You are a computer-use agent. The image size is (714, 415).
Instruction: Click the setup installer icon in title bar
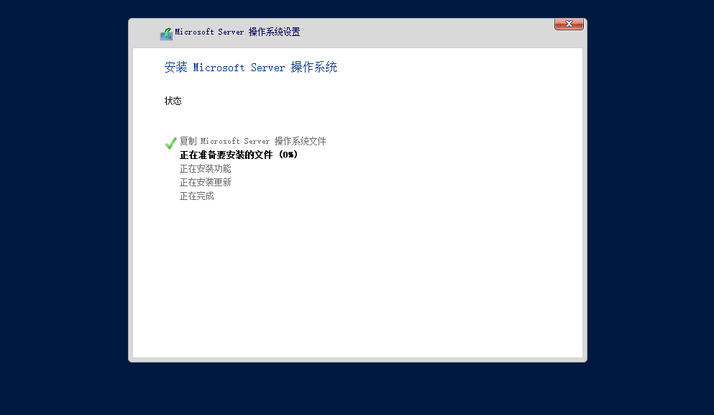pos(166,34)
